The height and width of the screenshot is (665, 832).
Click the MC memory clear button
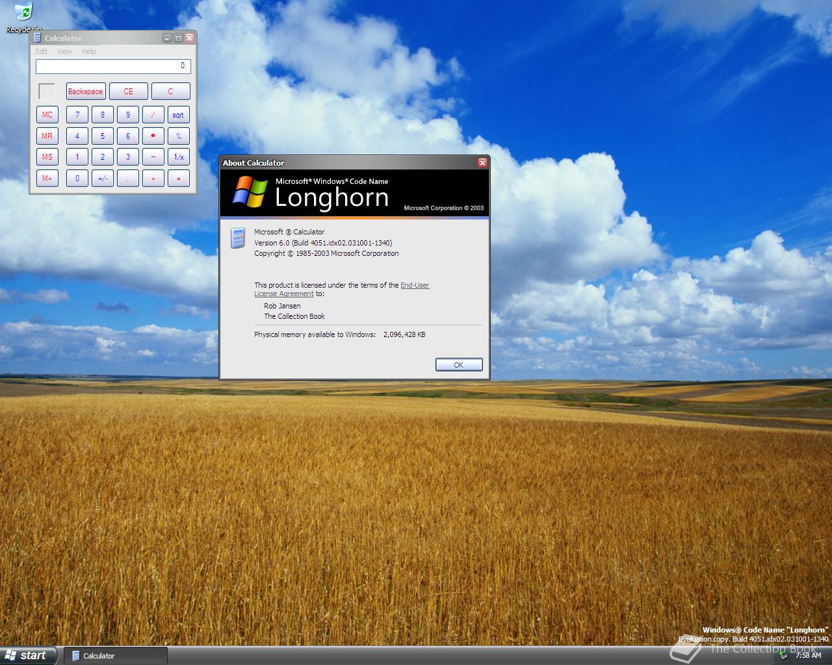47,115
